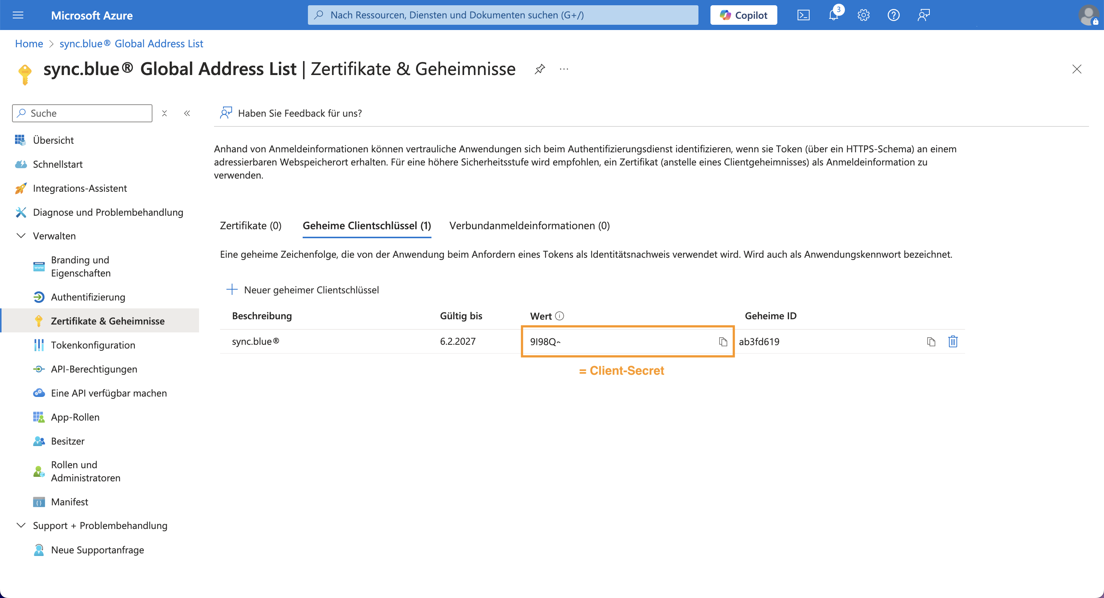Viewport: 1104px width, 598px height.
Task: Open the Copilot button
Action: [x=744, y=15]
